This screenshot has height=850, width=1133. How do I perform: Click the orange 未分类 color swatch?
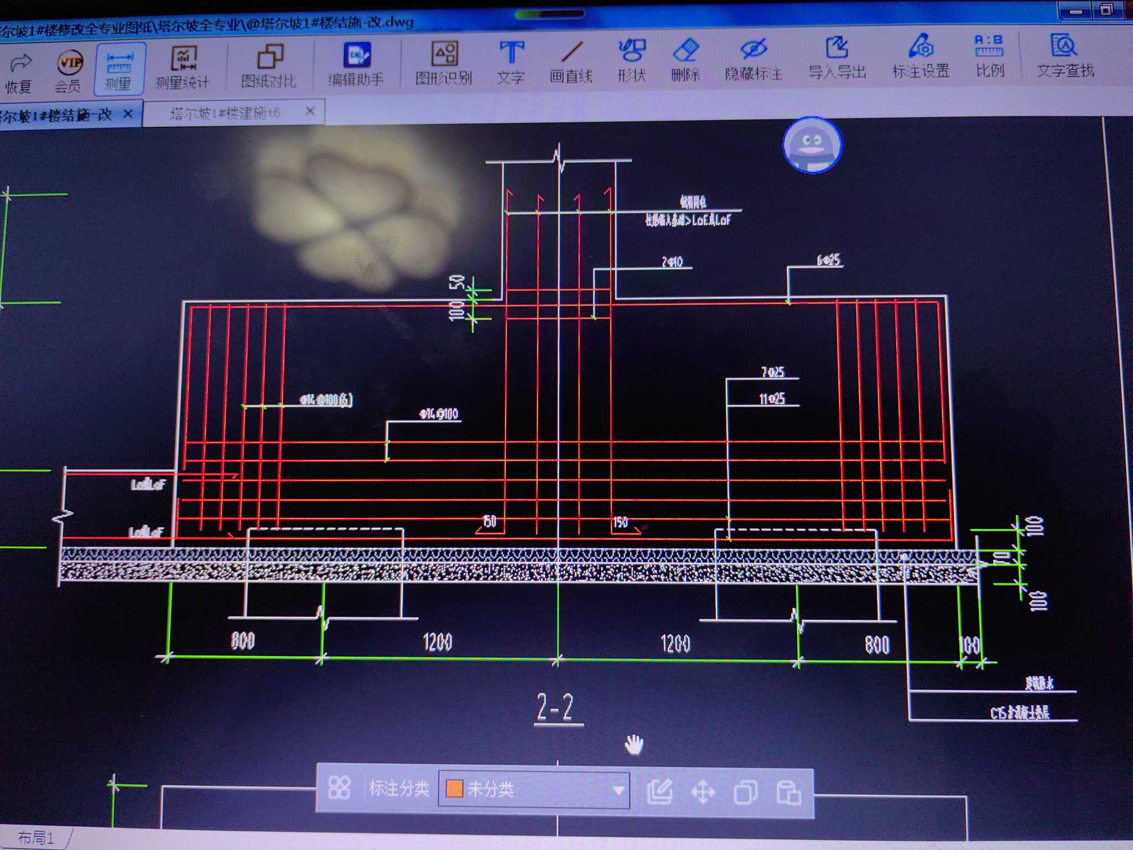click(x=454, y=789)
